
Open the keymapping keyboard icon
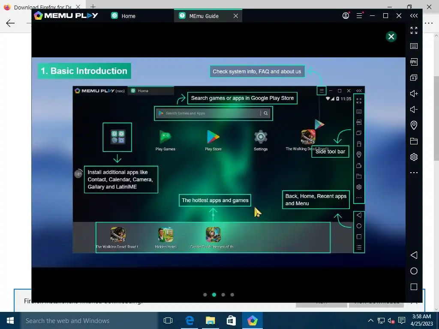[414, 46]
